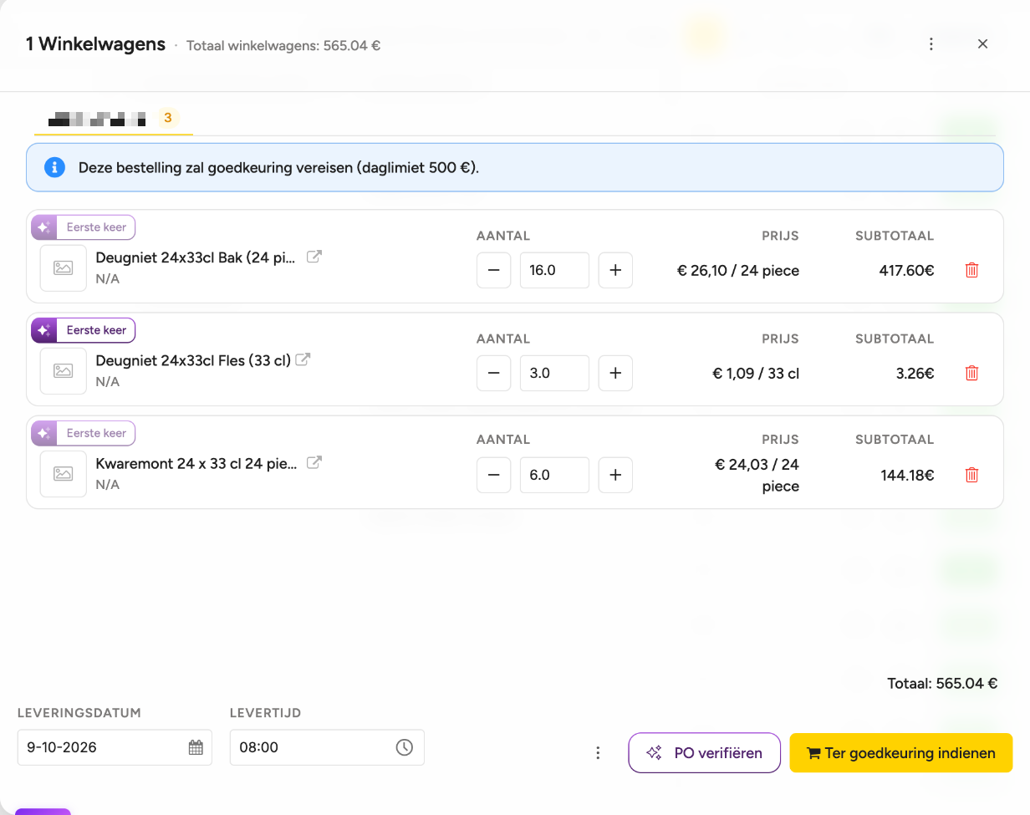Click the image placeholder for Deugniet Fles
1030x815 pixels.
[x=64, y=371]
